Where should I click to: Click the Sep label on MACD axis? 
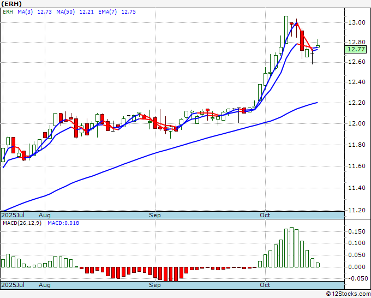click(x=155, y=285)
